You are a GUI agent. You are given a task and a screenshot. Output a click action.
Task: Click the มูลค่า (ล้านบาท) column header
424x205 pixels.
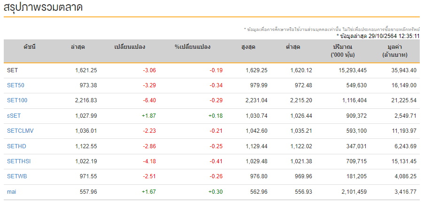click(x=395, y=51)
